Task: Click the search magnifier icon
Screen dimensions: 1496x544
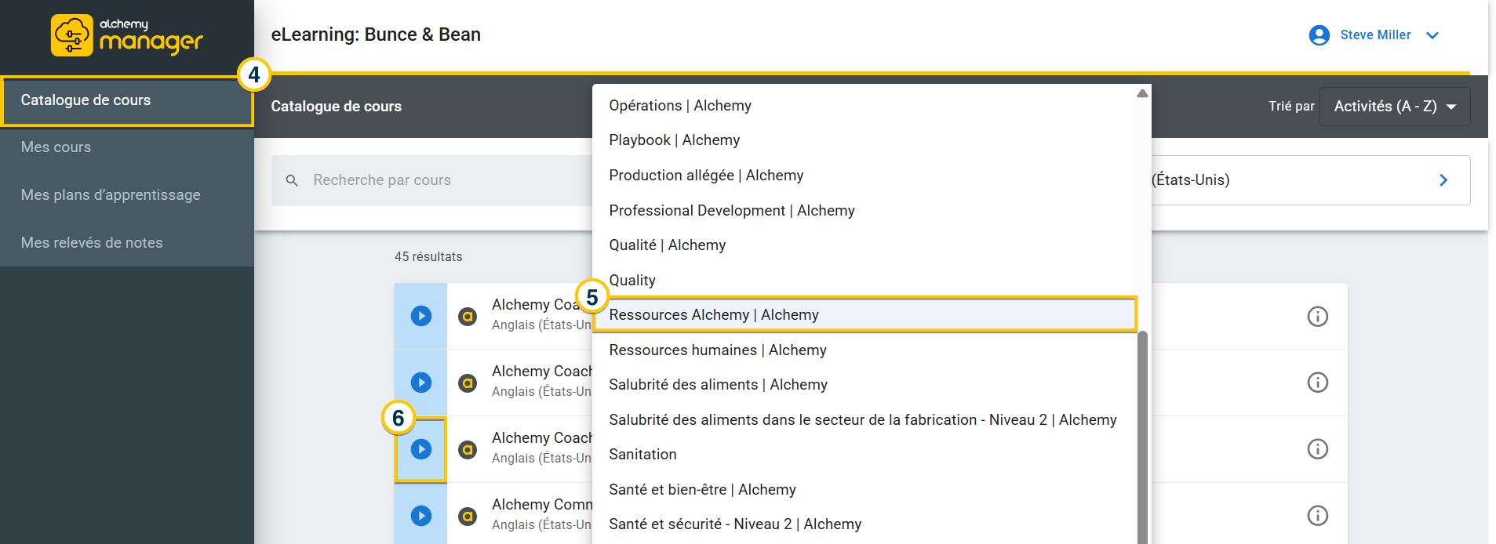Action: tap(292, 180)
